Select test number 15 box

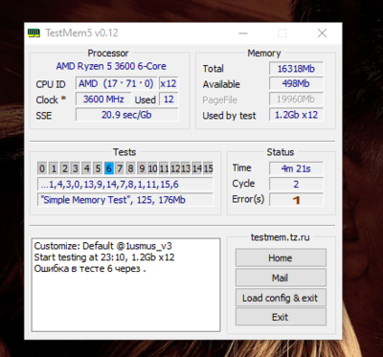click(x=208, y=168)
